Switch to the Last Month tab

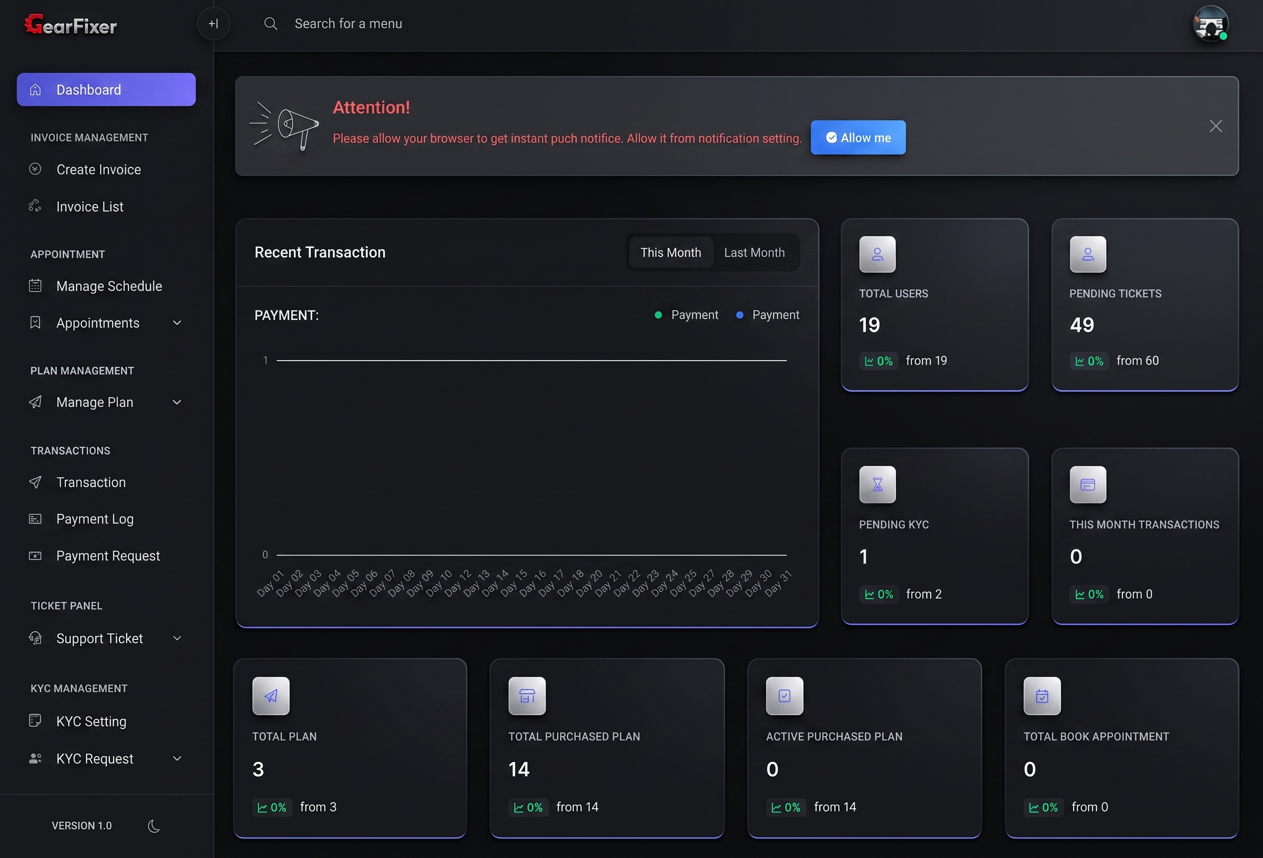tap(754, 252)
